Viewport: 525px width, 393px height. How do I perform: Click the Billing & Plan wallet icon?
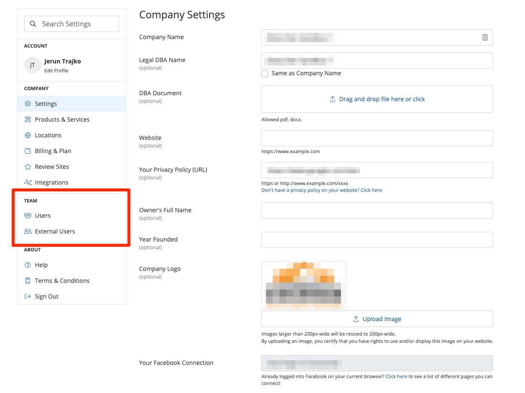pos(28,151)
